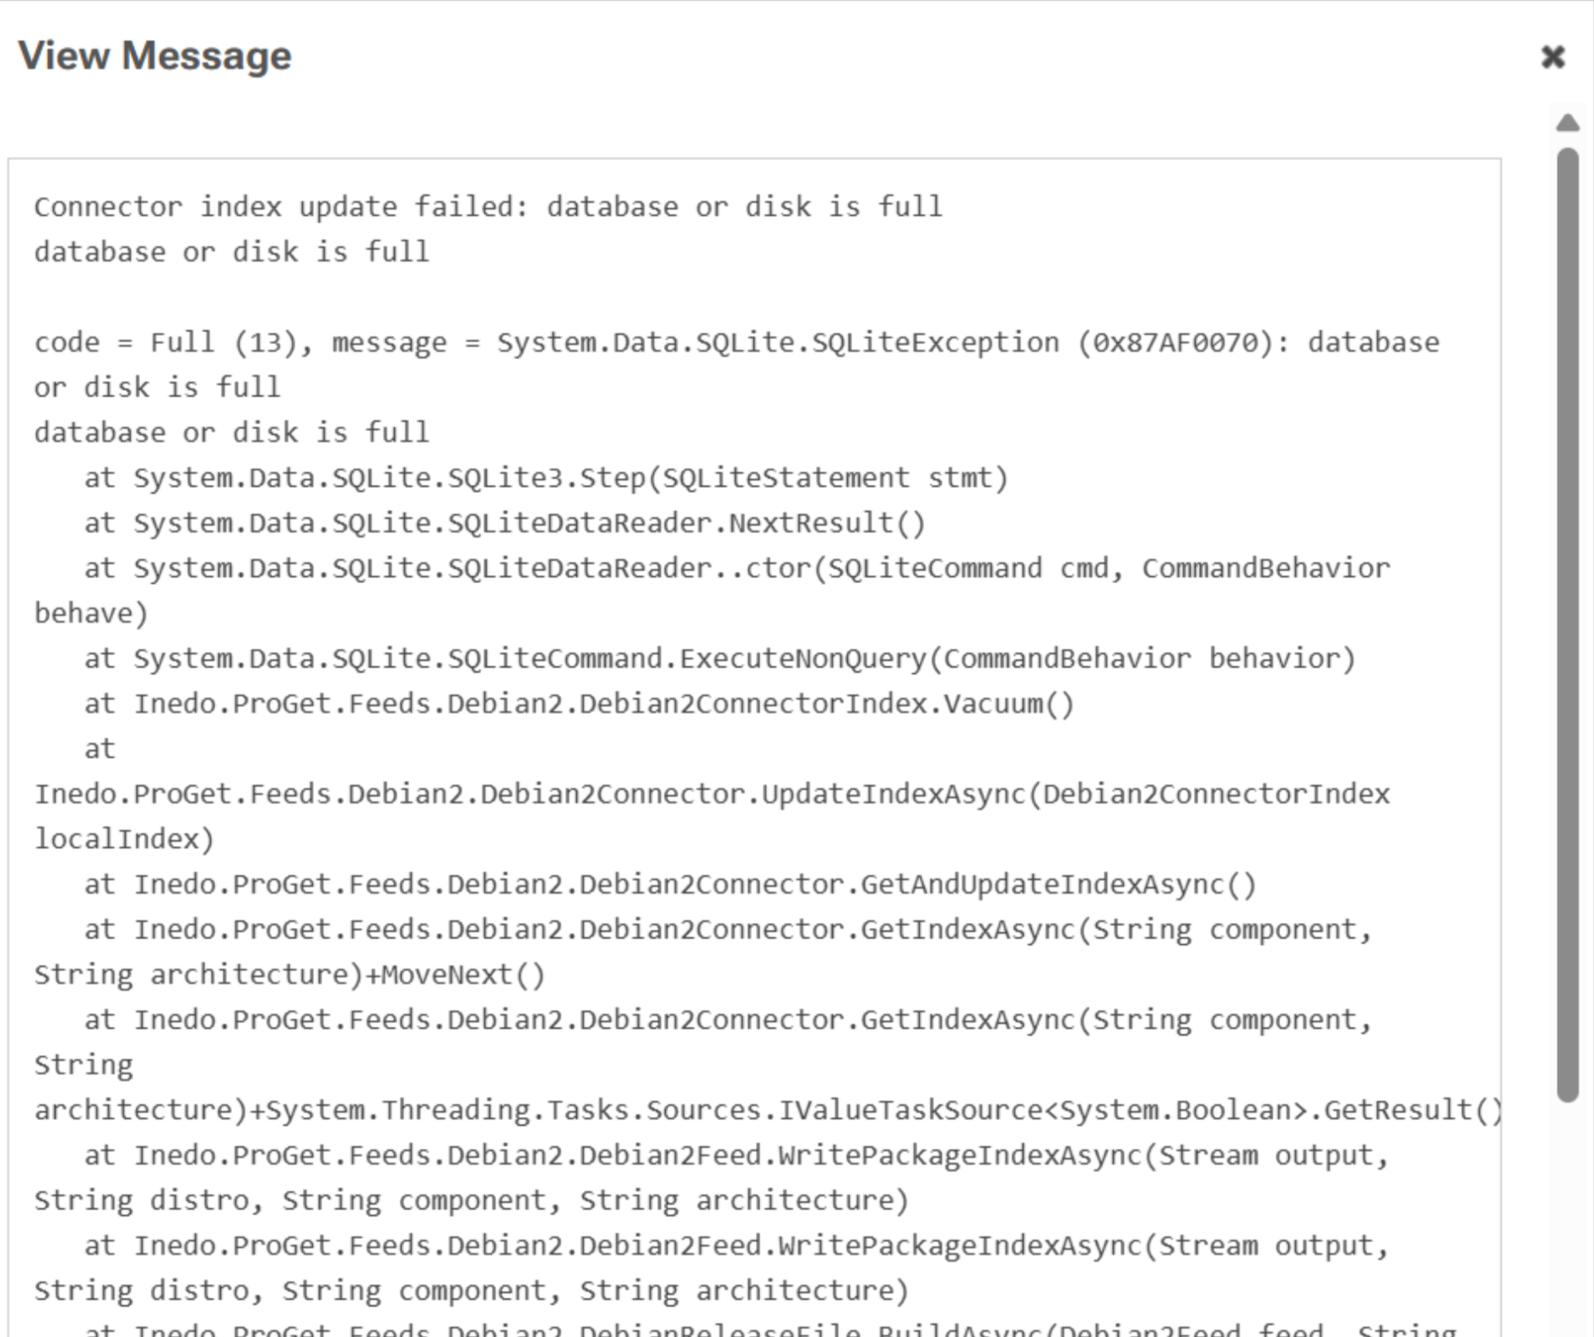Image resolution: width=1594 pixels, height=1337 pixels.
Task: Click the 'localIndex)' text line
Action: coord(124,839)
